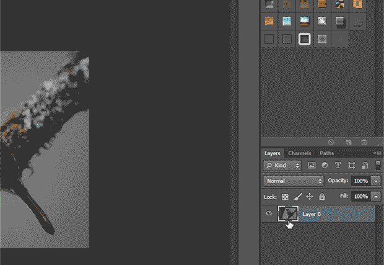The height and width of the screenshot is (265, 384).
Task: Open the Kind filter type dropdown
Action: [282, 165]
